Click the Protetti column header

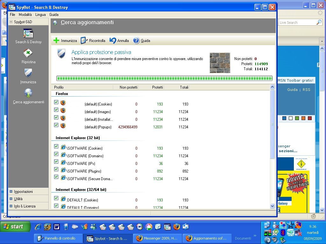tap(152, 87)
